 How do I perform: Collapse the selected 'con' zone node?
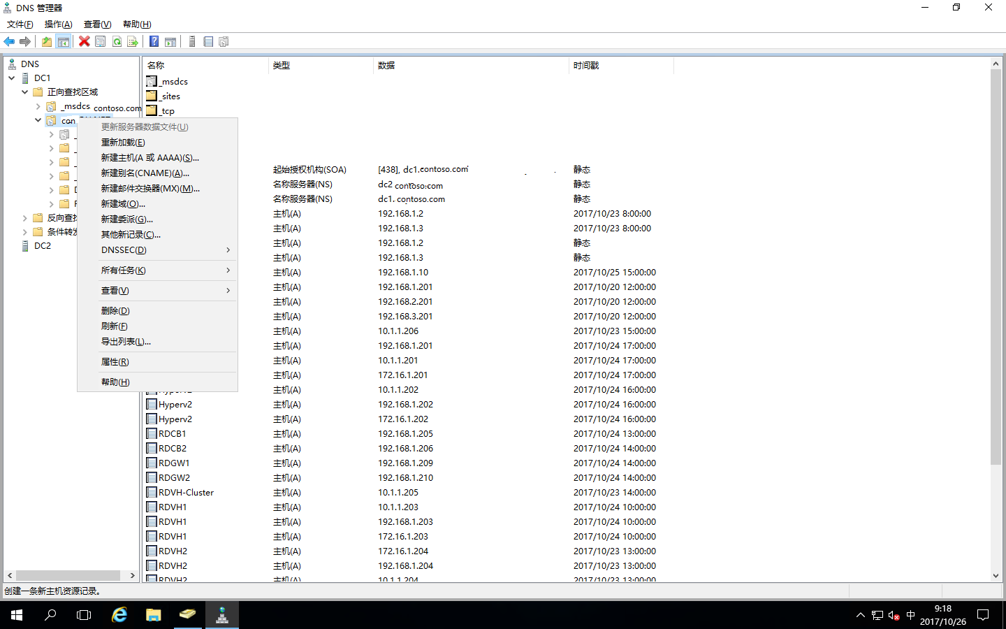point(38,120)
